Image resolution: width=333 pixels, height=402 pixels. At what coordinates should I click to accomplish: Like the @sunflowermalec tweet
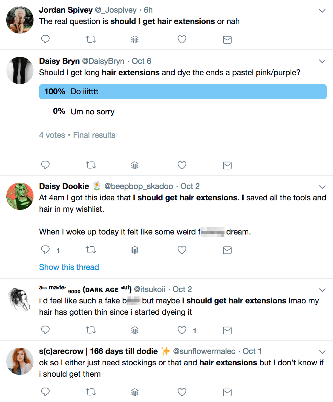point(182,392)
